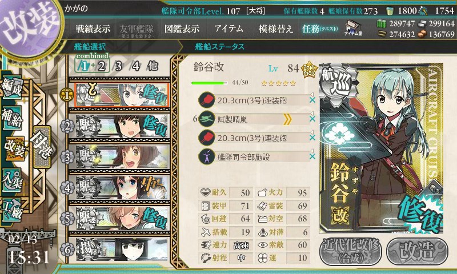Click the 近代化改修 (合成) button

tap(351, 251)
